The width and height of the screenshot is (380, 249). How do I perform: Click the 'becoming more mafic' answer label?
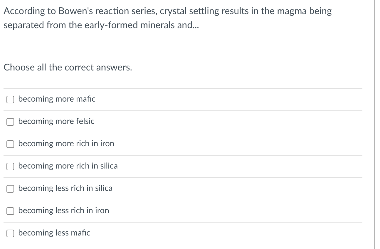[x=57, y=99]
